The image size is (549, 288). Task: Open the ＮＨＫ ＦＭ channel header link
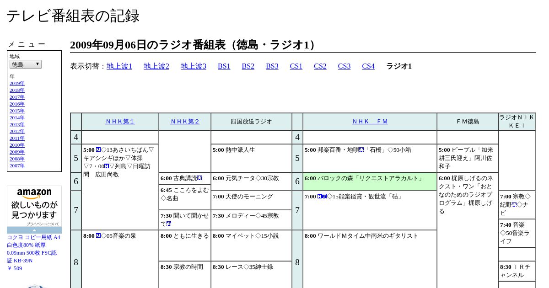[x=370, y=122]
